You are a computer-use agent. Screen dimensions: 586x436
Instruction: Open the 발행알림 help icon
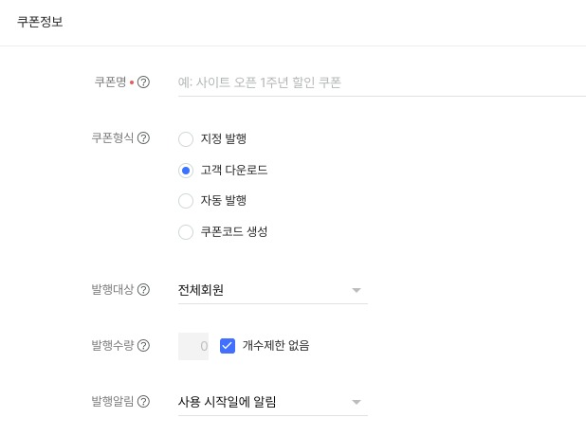(x=144, y=402)
